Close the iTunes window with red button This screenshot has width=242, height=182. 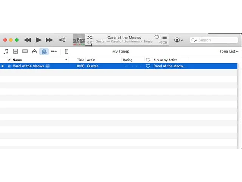5,40
